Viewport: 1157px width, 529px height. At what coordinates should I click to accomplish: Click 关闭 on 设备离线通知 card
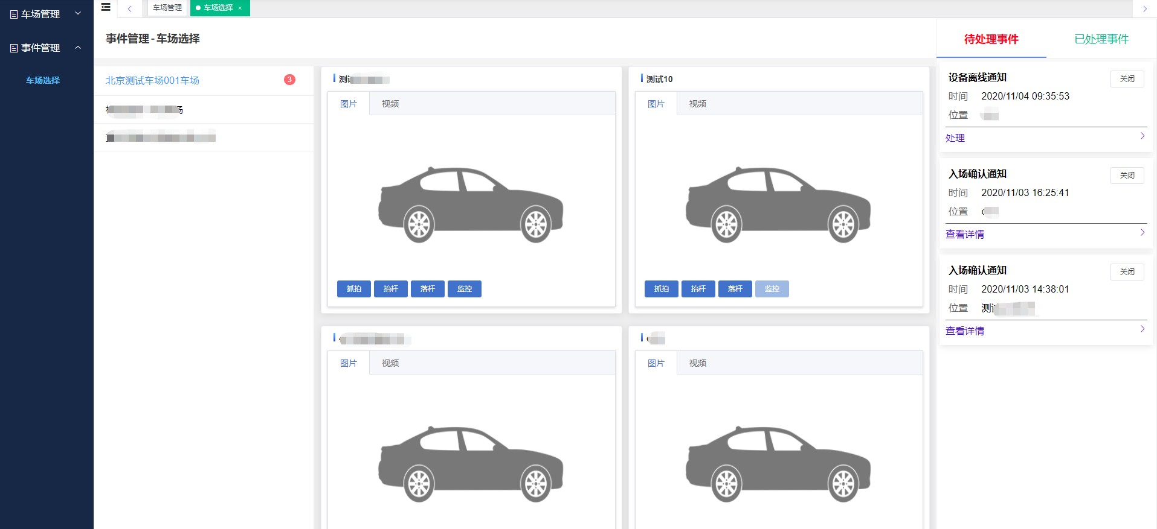(x=1127, y=79)
